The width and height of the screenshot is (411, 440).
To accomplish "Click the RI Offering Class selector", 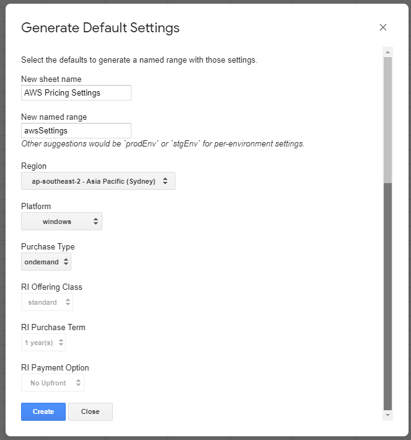I will click(47, 302).
